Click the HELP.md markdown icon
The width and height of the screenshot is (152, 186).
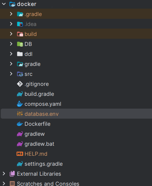point(20,154)
